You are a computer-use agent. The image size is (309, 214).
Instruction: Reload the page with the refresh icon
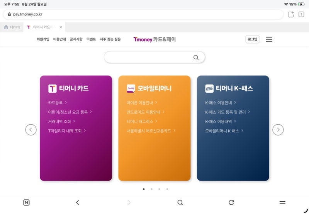tap(231, 202)
